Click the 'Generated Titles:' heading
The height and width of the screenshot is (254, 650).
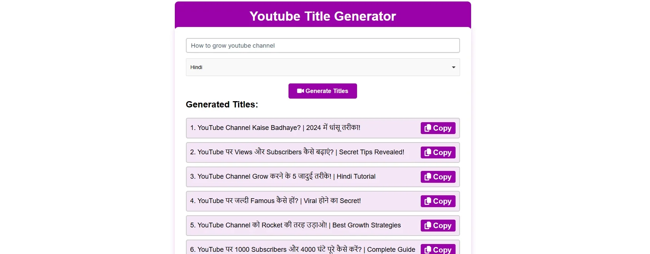(x=222, y=104)
